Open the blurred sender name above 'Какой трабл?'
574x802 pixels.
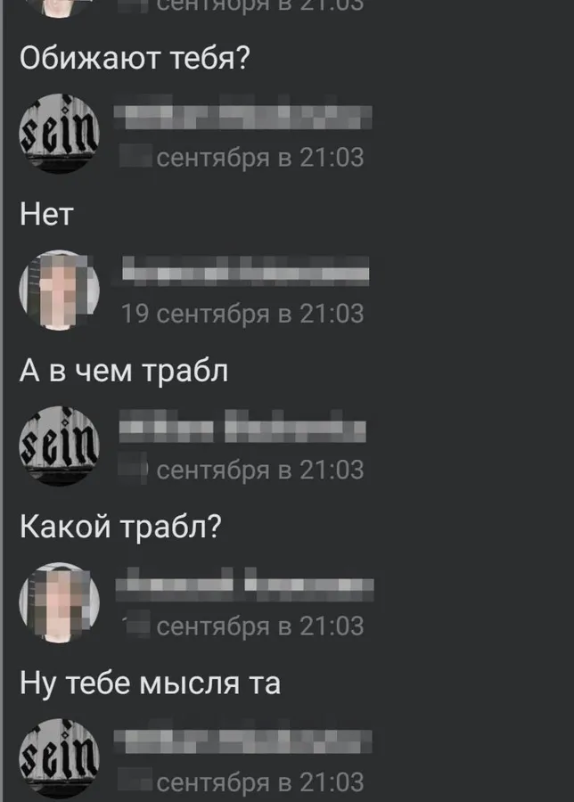242,427
